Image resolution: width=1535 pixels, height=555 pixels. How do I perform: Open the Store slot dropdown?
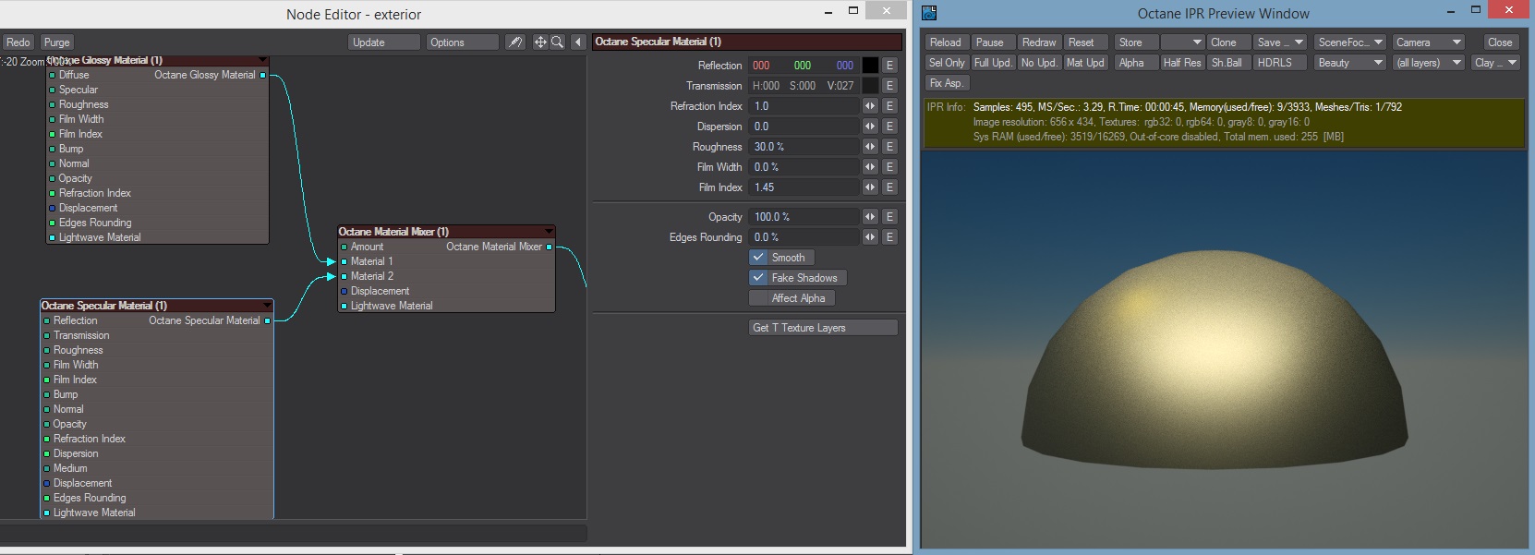click(x=1182, y=42)
